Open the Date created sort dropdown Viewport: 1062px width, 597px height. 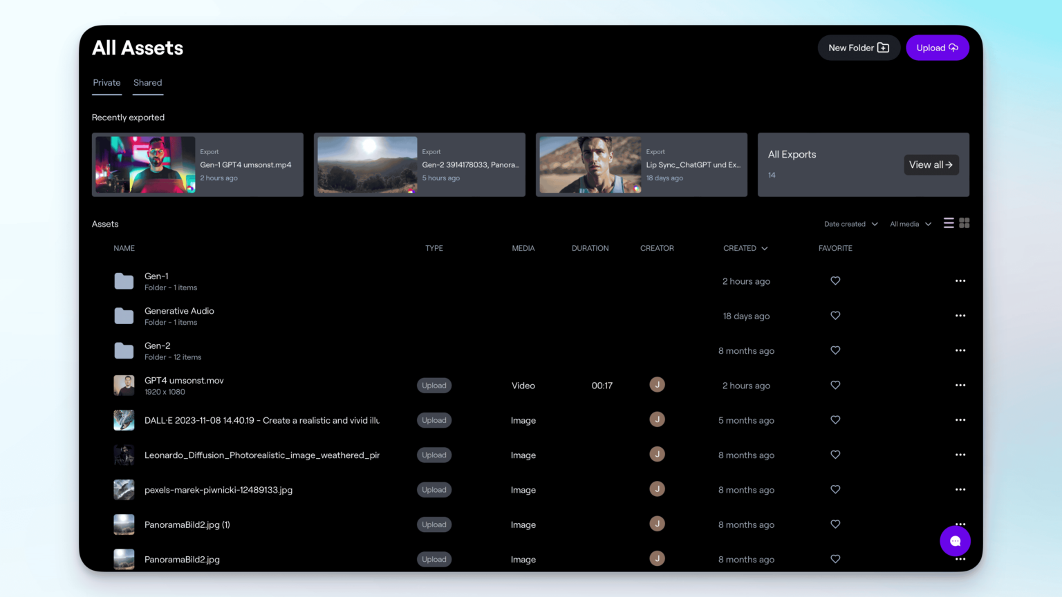pyautogui.click(x=850, y=223)
